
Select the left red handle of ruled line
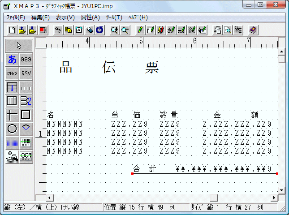click(132, 173)
